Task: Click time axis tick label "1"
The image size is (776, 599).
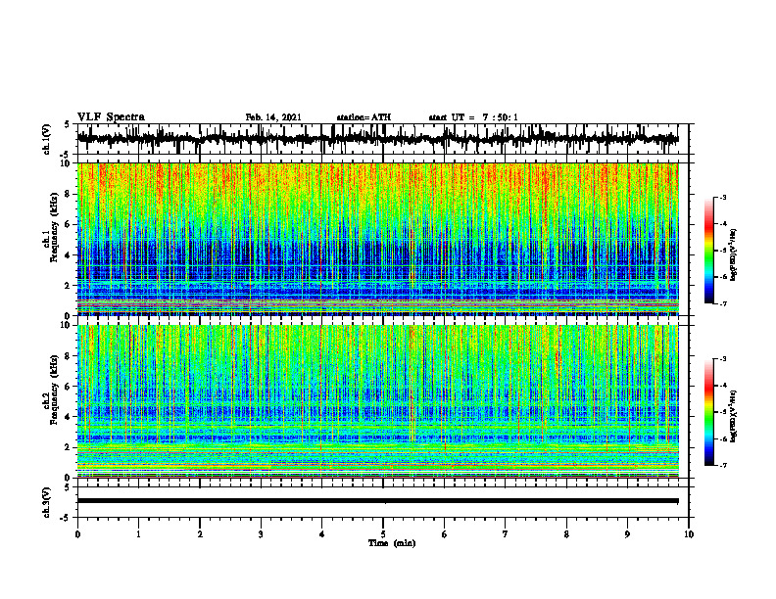Action: pyautogui.click(x=138, y=534)
